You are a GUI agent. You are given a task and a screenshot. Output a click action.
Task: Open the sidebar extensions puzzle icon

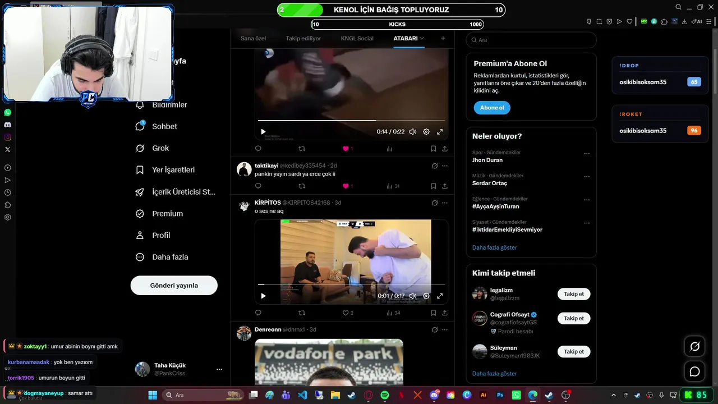pyautogui.click(x=8, y=205)
